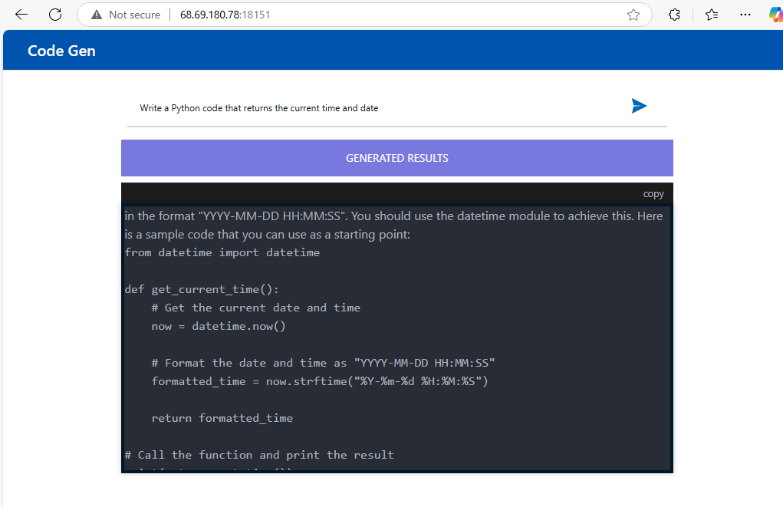Click the dark code block header bar
The image size is (783, 507).
383,193
